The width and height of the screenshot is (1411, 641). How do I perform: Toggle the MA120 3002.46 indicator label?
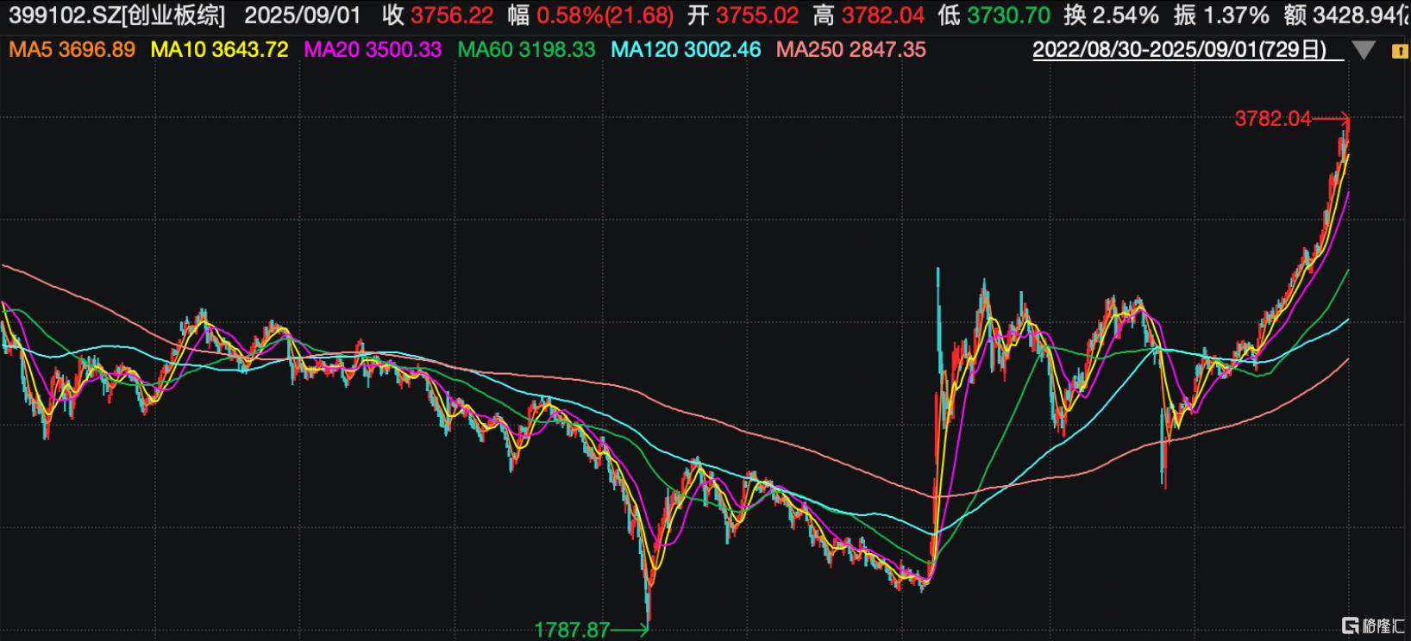[x=686, y=50]
